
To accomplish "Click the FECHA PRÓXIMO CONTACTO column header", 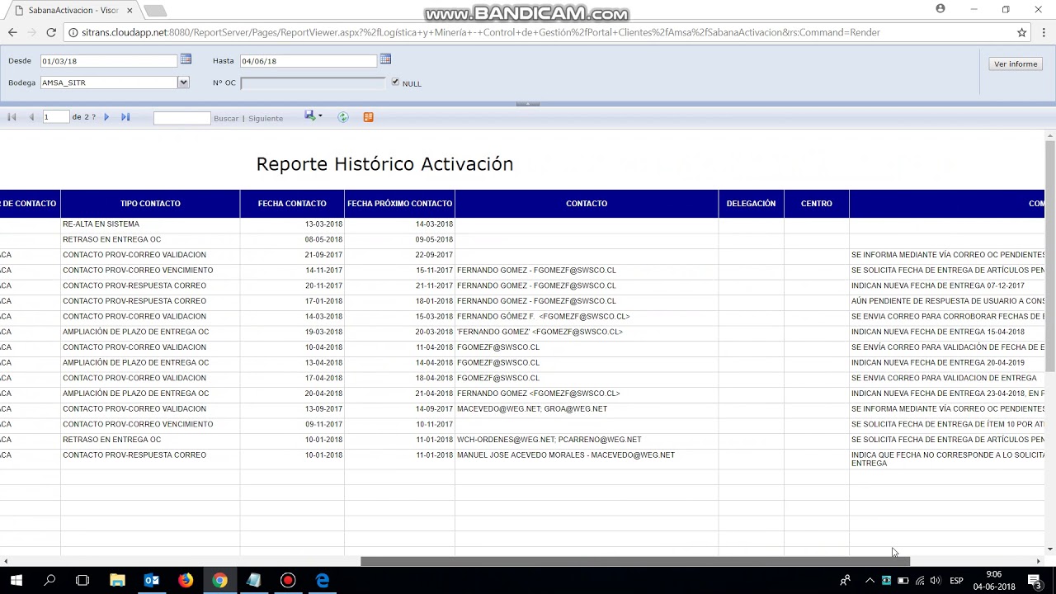I will 399,204.
